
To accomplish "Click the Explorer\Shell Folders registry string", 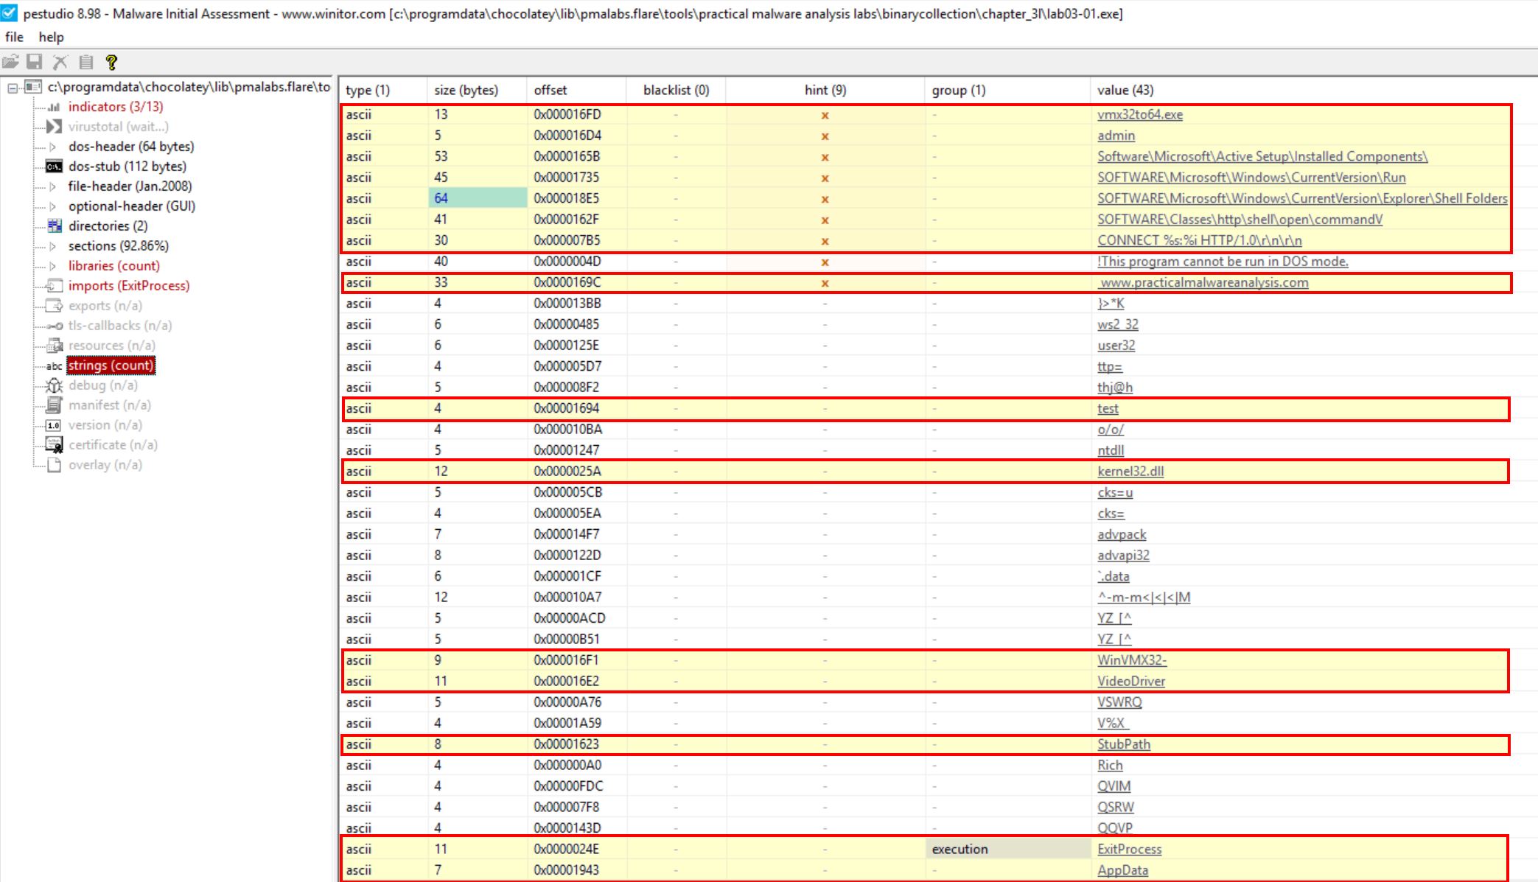I will (x=1302, y=199).
